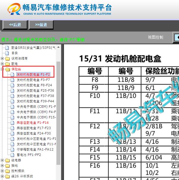Click document icon beside 蓄电池 PF1-PF2

tap(12, 155)
